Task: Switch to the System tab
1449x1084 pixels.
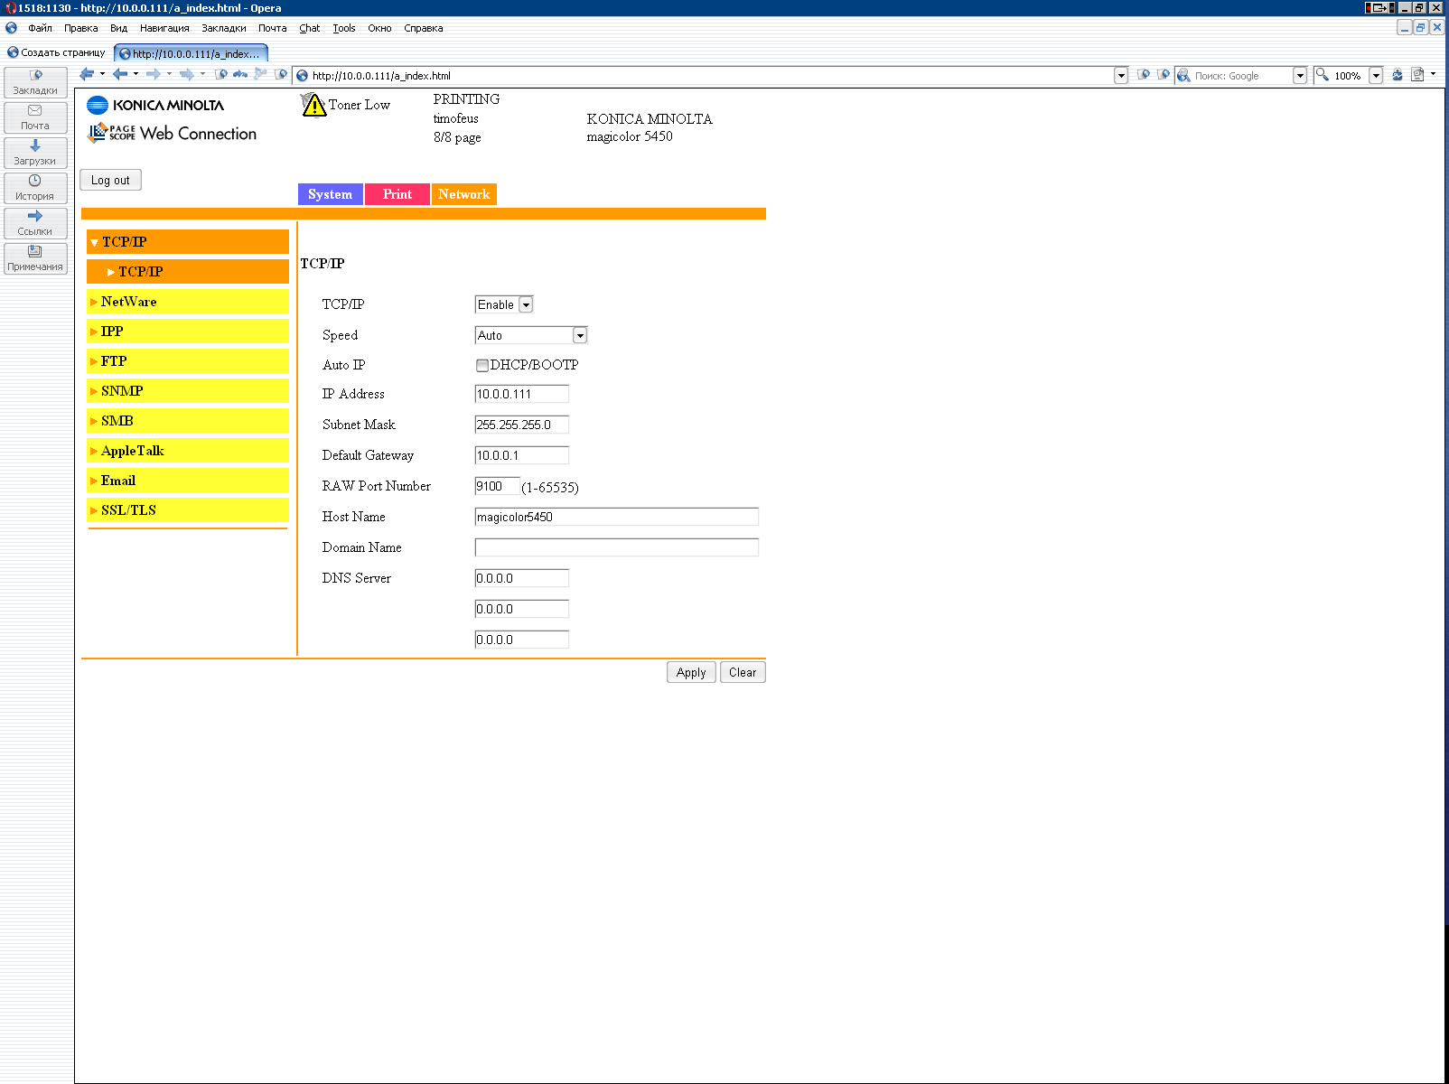Action: pos(331,194)
